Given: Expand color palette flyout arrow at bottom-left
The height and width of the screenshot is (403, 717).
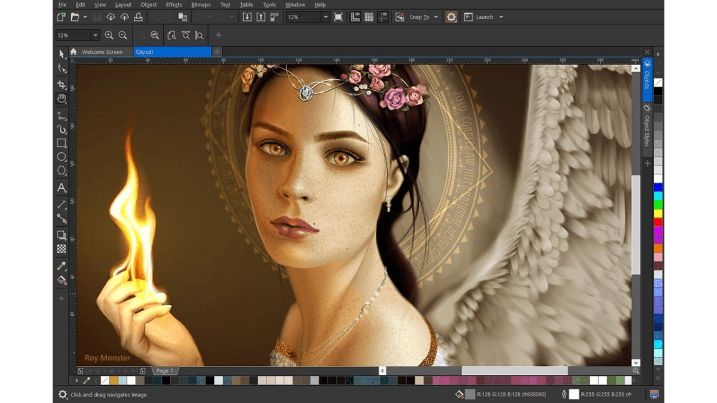Looking at the screenshot, I should point(76,380).
